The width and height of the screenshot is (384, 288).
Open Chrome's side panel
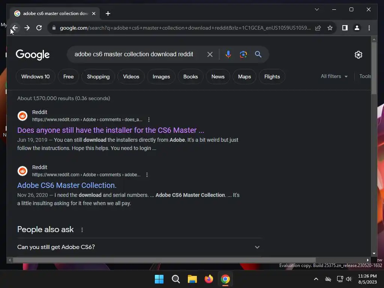tap(345, 28)
